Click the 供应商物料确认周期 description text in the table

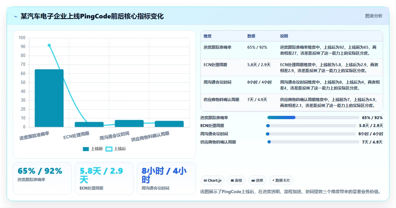[x=328, y=103]
